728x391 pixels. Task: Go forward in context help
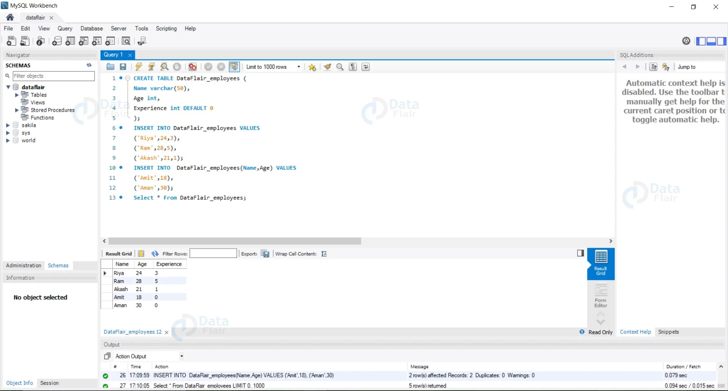tap(638, 67)
